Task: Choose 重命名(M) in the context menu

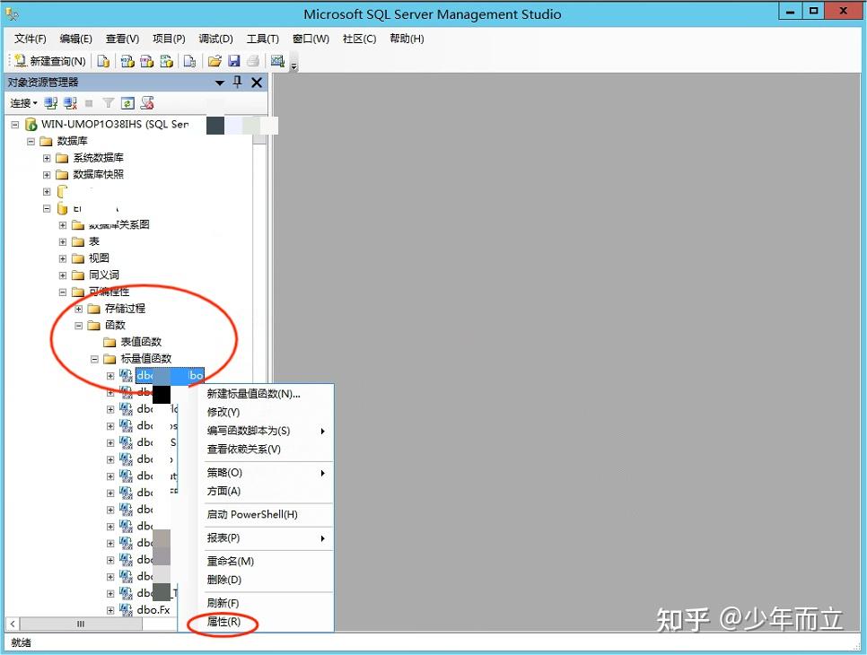Action: [x=232, y=560]
